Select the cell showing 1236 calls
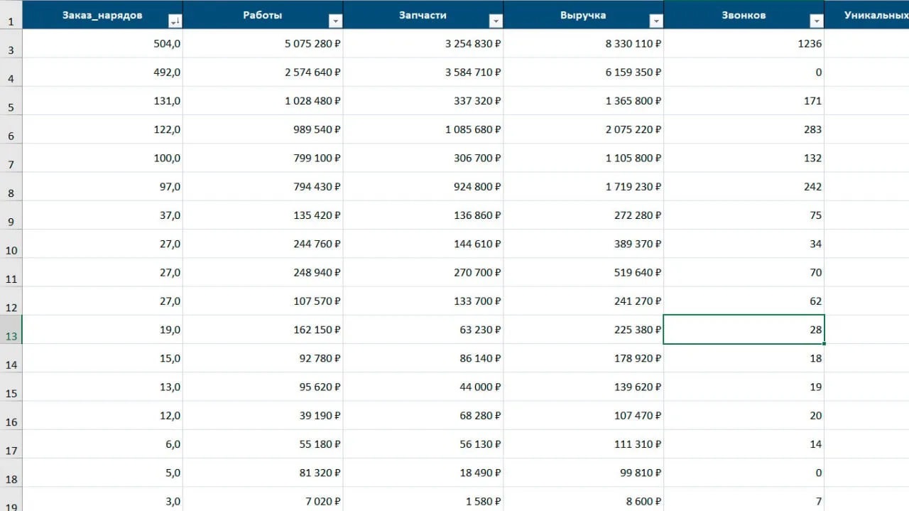The height and width of the screenshot is (511, 909). (x=744, y=44)
